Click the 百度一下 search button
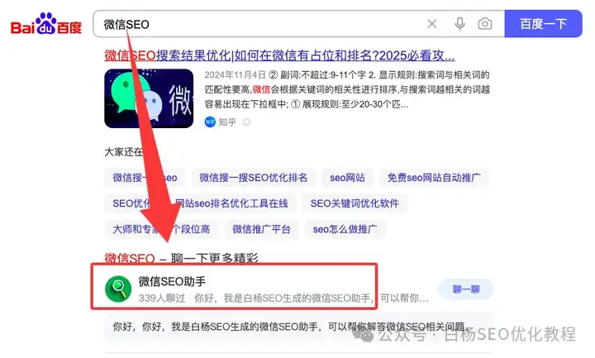The width and height of the screenshot is (595, 358). pyautogui.click(x=543, y=24)
